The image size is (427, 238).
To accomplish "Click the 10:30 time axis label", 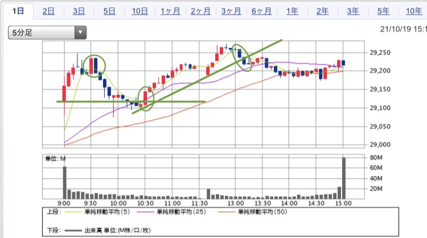I will pyautogui.click(x=145, y=203).
